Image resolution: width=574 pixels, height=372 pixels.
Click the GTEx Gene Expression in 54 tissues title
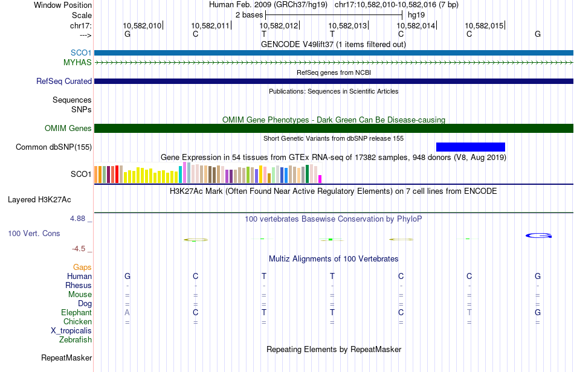coord(334,158)
